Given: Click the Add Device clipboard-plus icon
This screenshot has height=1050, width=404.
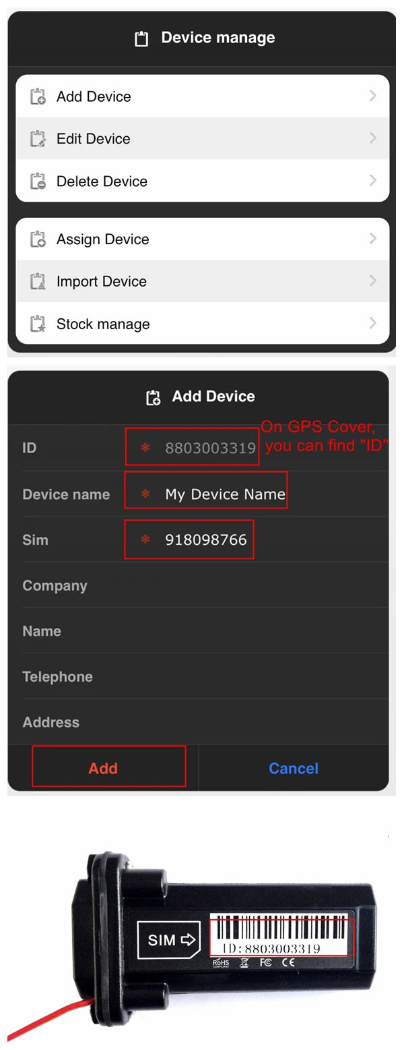Looking at the screenshot, I should pyautogui.click(x=38, y=96).
